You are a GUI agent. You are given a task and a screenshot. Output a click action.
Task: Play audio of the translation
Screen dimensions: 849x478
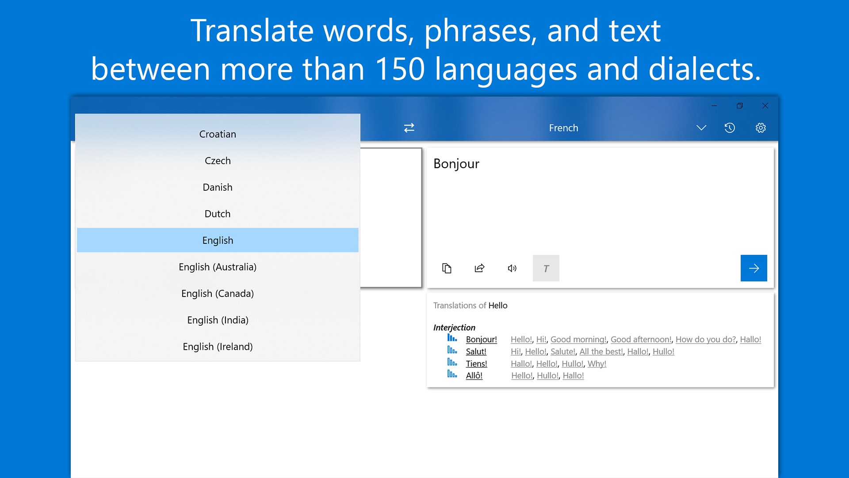click(512, 268)
